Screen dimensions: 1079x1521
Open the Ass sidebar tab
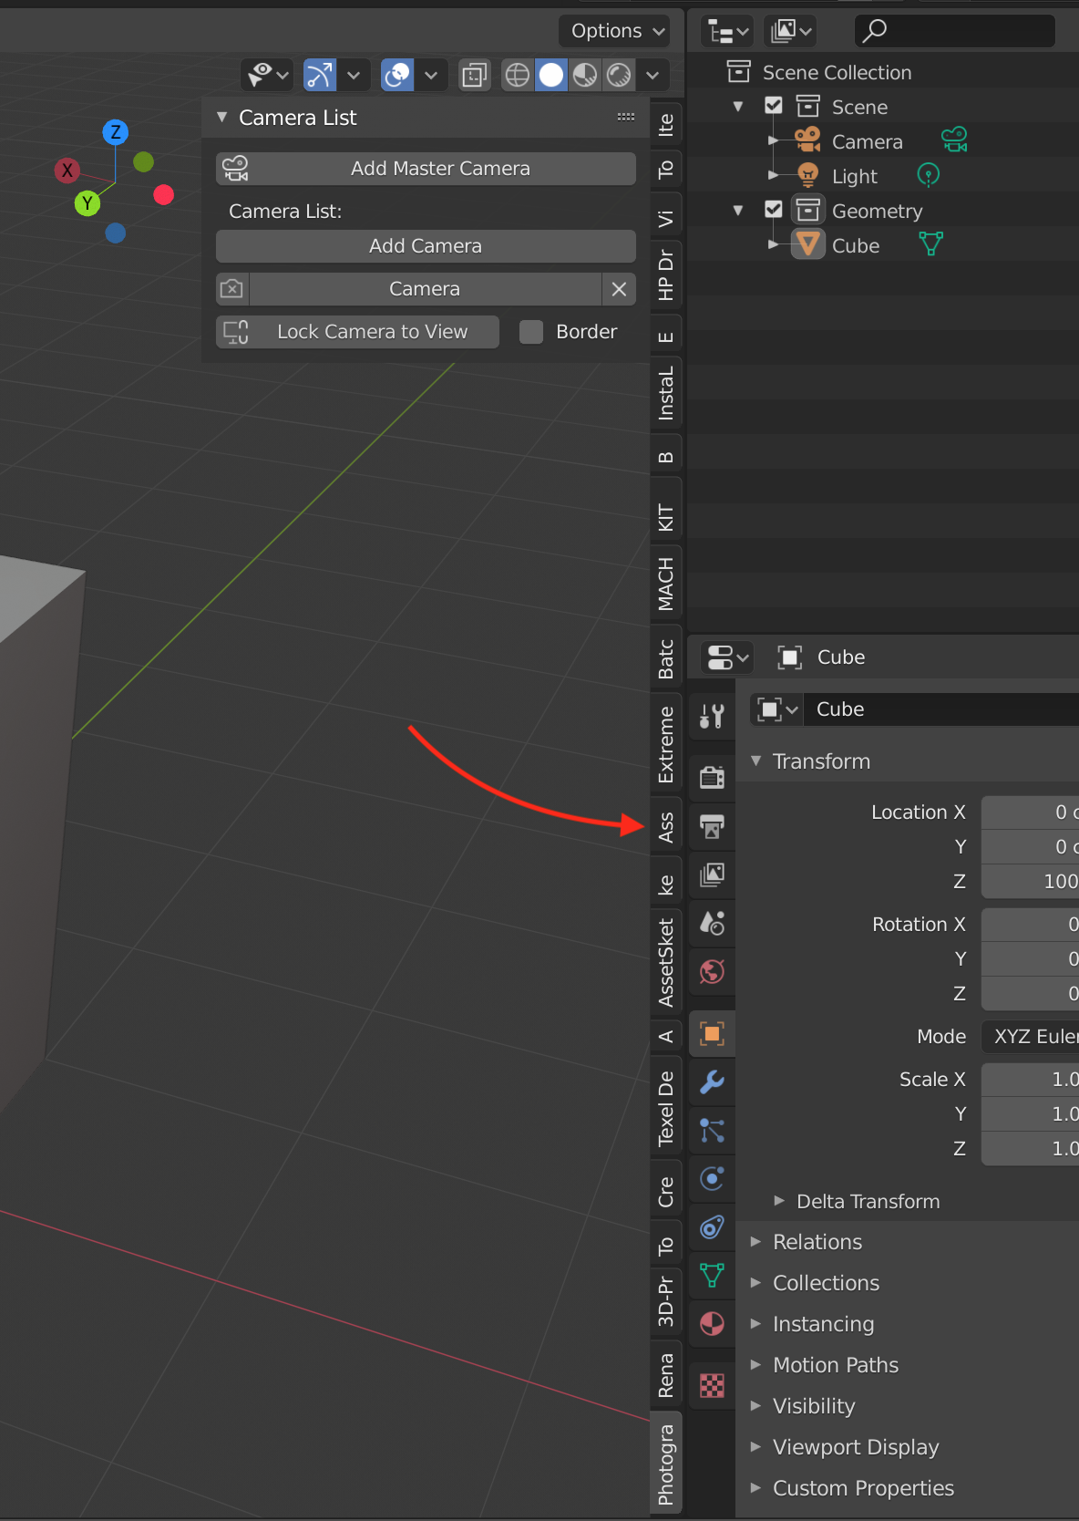tap(666, 826)
